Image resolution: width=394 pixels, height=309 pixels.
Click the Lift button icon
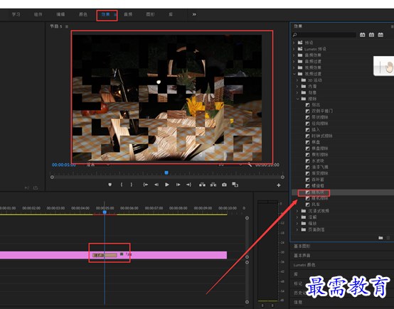(202, 185)
